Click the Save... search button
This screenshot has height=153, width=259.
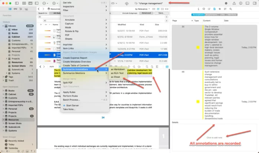click(161, 13)
